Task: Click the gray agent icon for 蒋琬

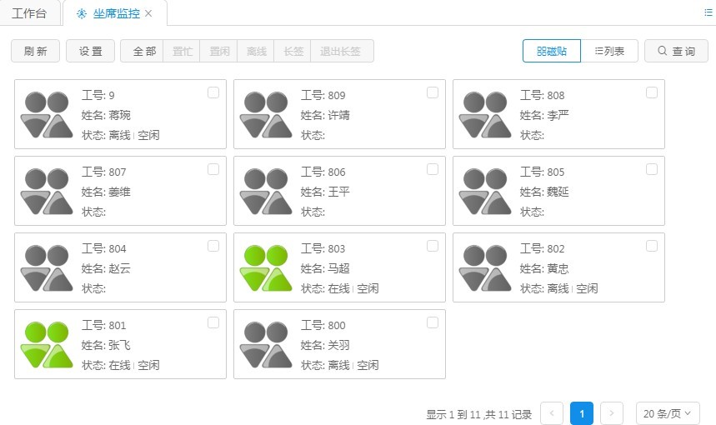Action: [x=46, y=114]
